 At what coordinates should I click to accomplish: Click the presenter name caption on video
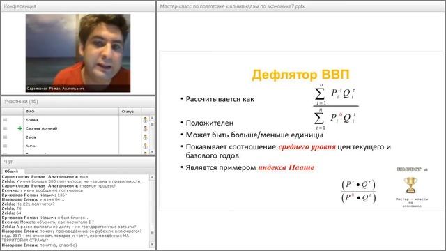pos(56,89)
